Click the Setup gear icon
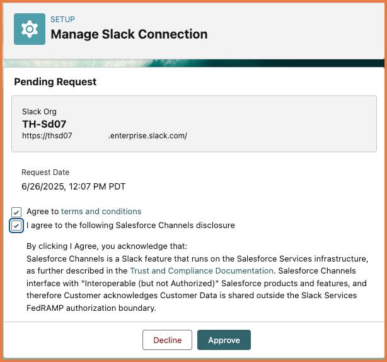 pyautogui.click(x=30, y=29)
